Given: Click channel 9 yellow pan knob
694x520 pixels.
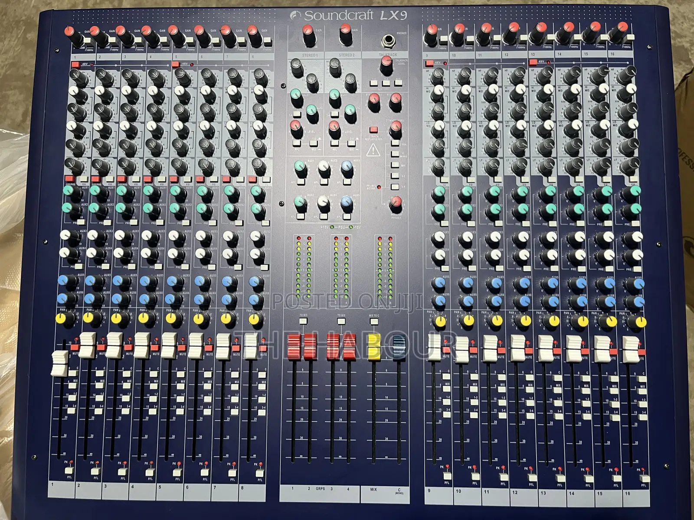Looking at the screenshot, I should tap(440, 321).
